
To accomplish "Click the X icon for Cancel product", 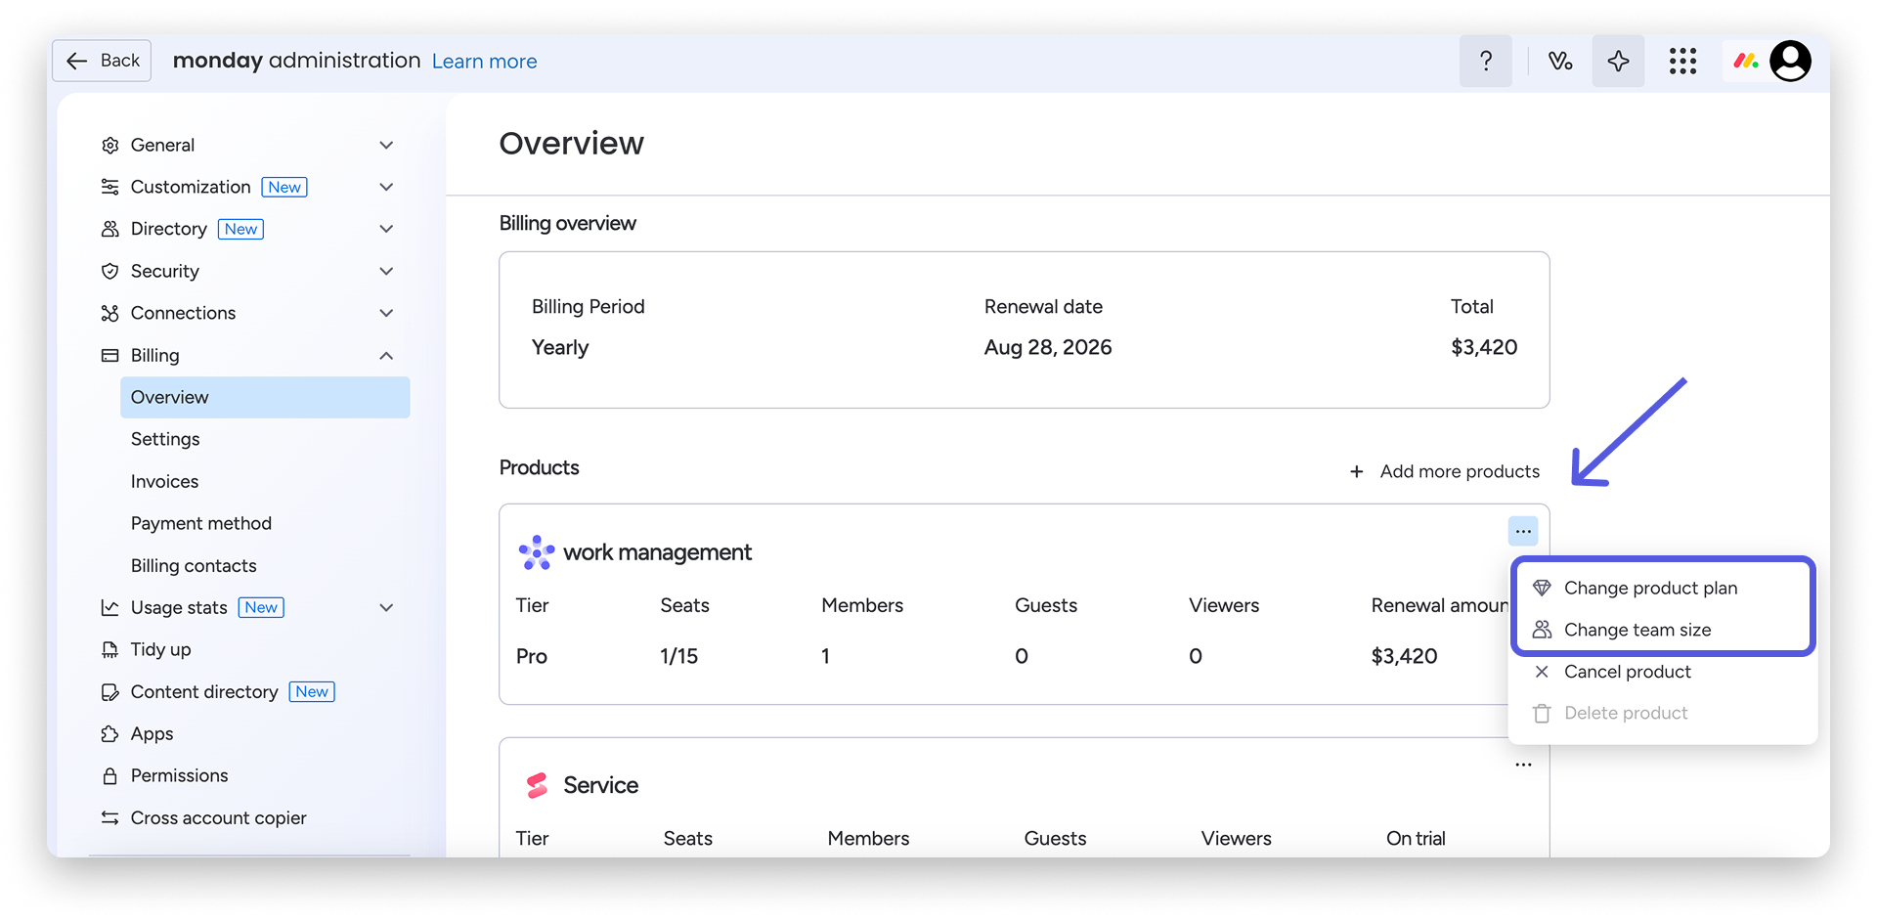I will pyautogui.click(x=1542, y=672).
